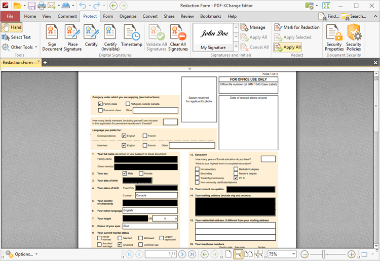The width and height of the screenshot is (380, 261).
Task: Open the File menu
Action: [x=10, y=16]
